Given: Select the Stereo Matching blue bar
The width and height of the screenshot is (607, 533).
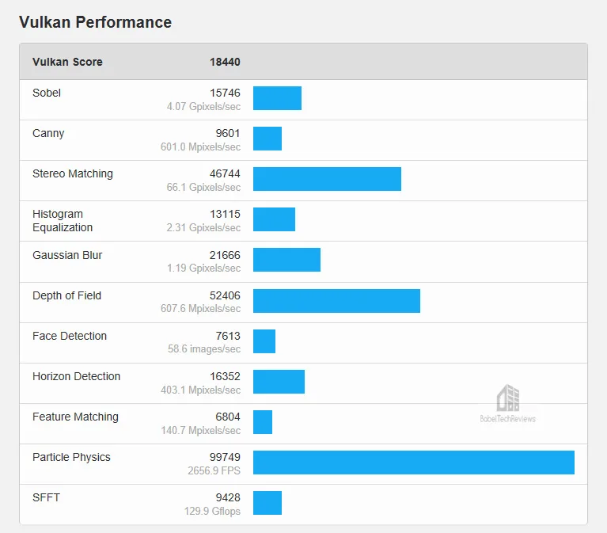Looking at the screenshot, I should (x=327, y=179).
